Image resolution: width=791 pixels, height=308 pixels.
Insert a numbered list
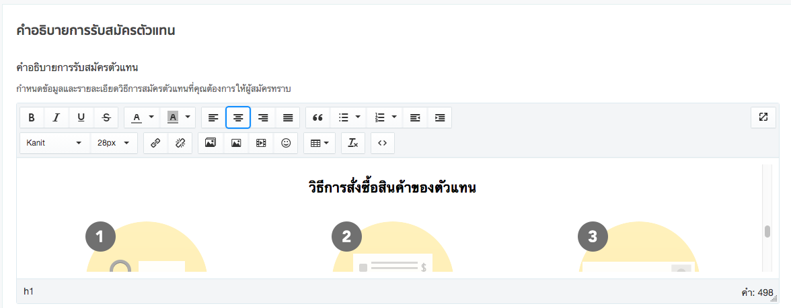380,118
